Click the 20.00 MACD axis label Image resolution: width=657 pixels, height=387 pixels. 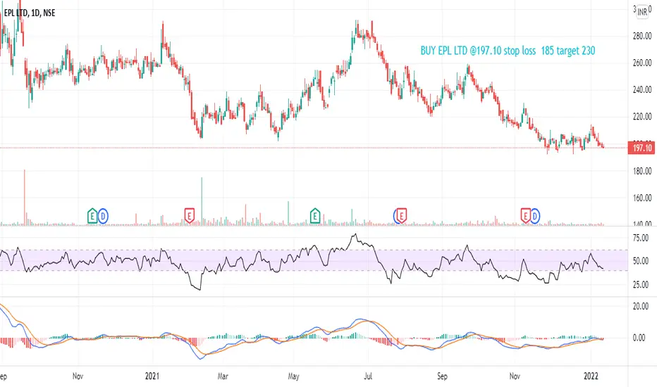coord(641,306)
